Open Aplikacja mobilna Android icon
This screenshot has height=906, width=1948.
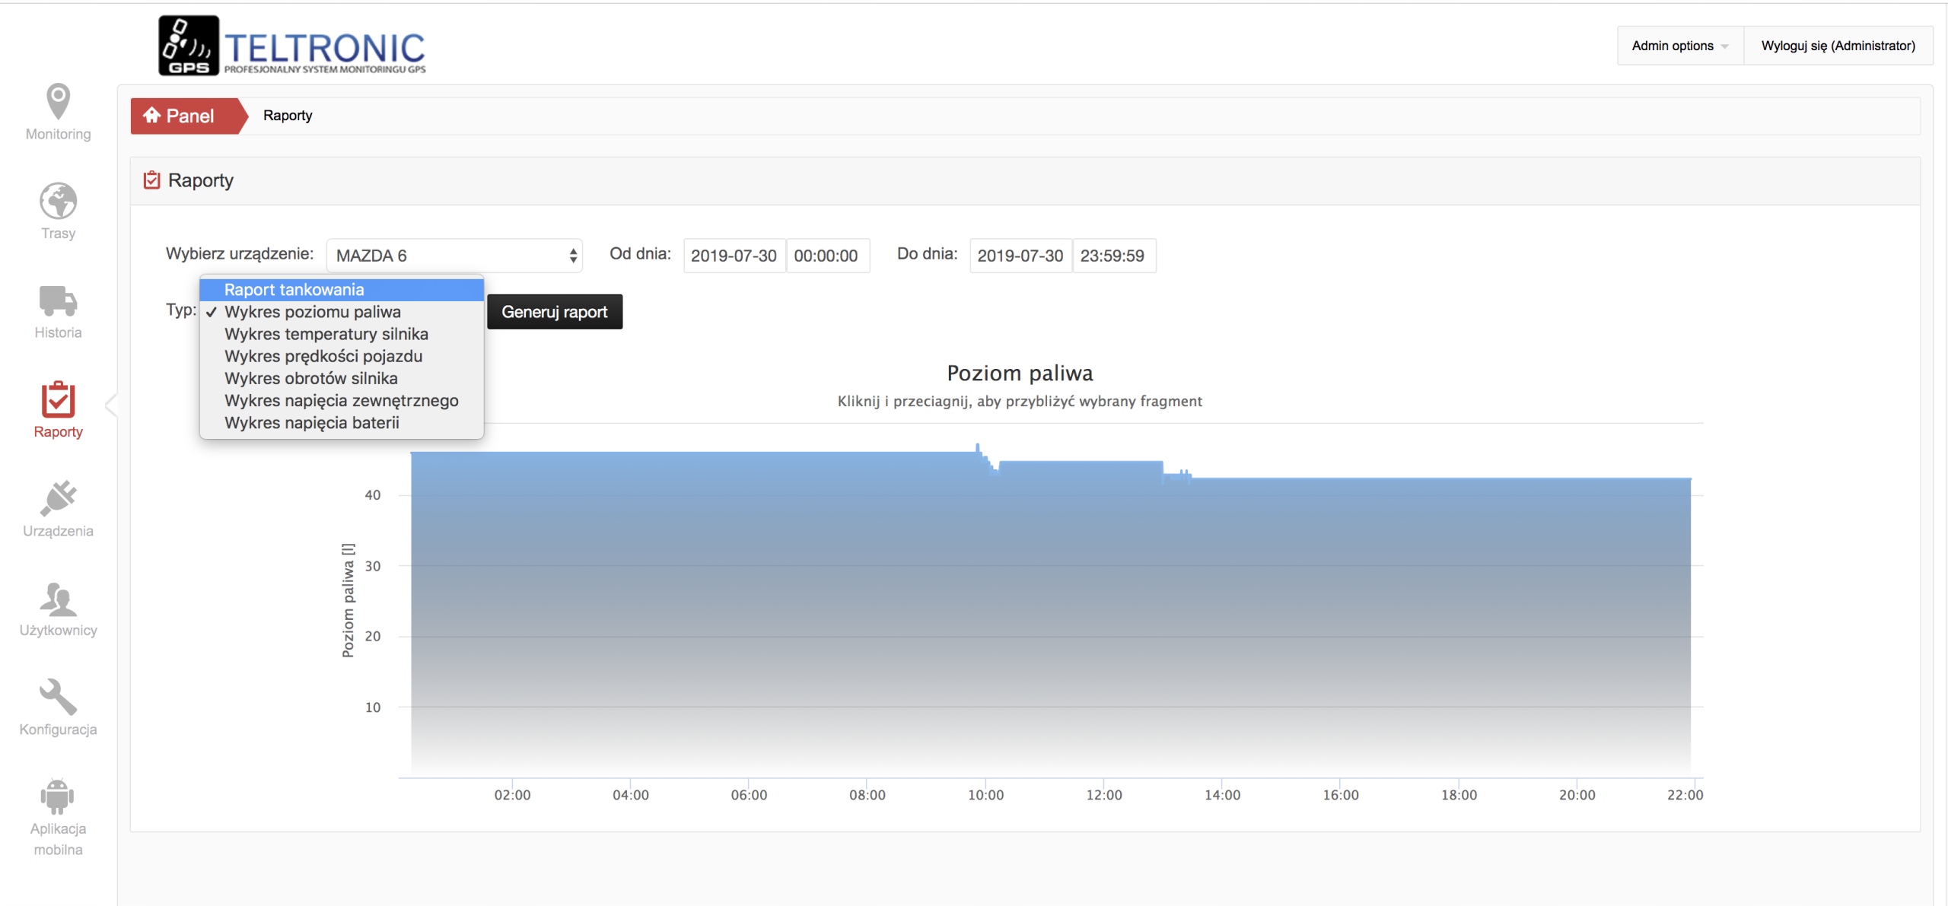[58, 796]
